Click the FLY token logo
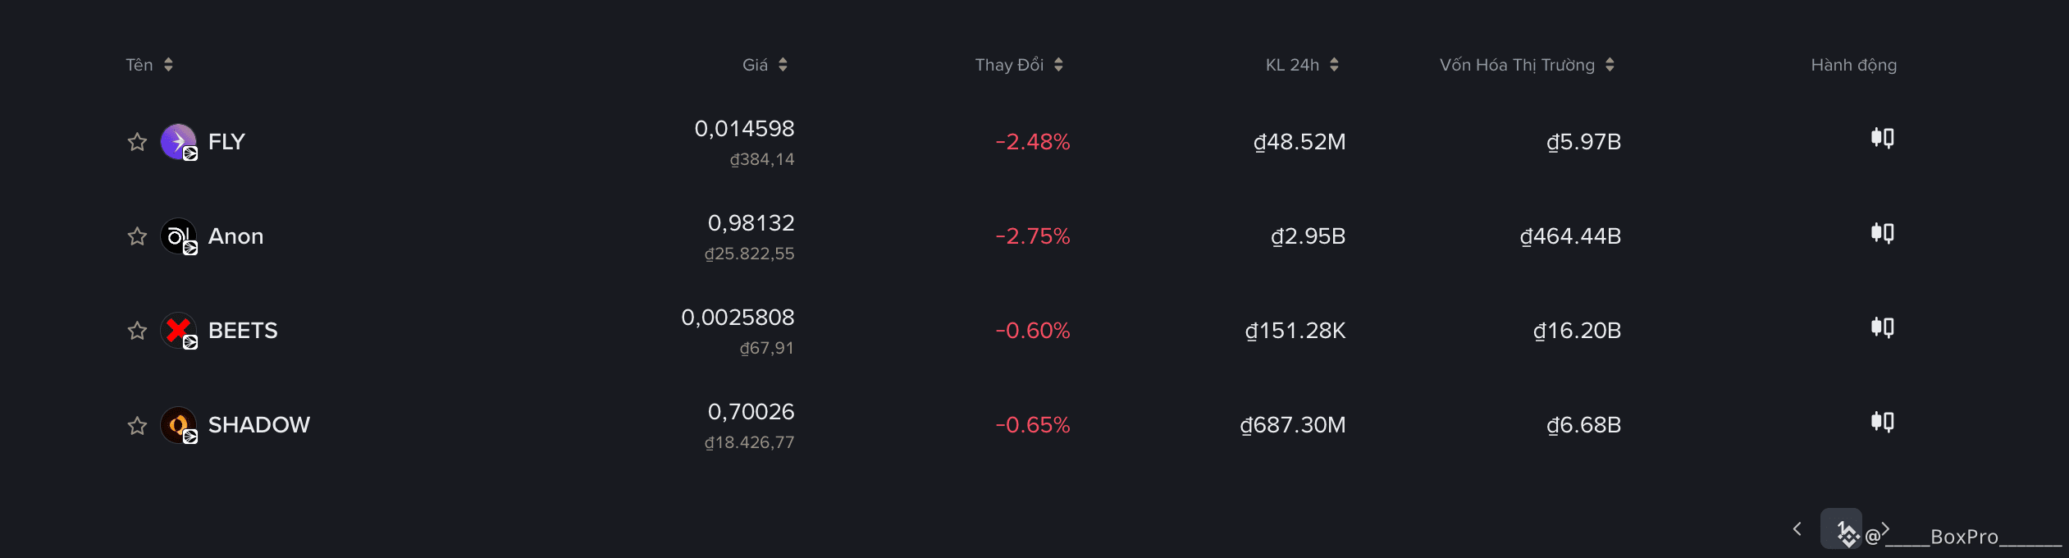Viewport: 2069px width, 558px height. coord(179,142)
